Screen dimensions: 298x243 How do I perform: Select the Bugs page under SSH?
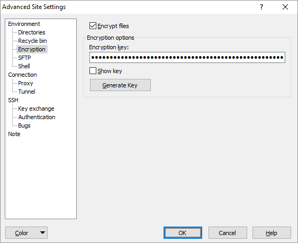24,125
